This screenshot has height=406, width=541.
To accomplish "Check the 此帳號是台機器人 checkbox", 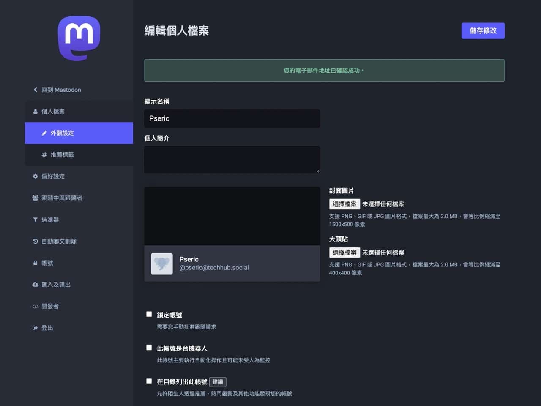I will (x=149, y=348).
